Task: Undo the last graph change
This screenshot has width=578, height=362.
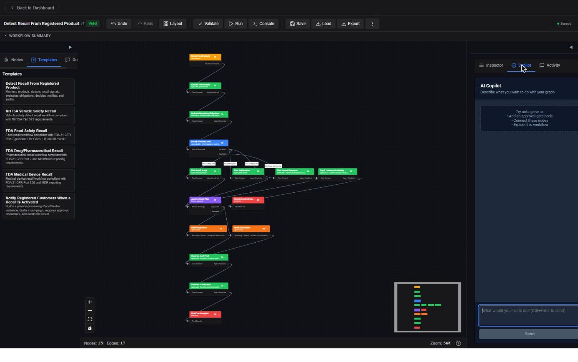Action: click(119, 24)
